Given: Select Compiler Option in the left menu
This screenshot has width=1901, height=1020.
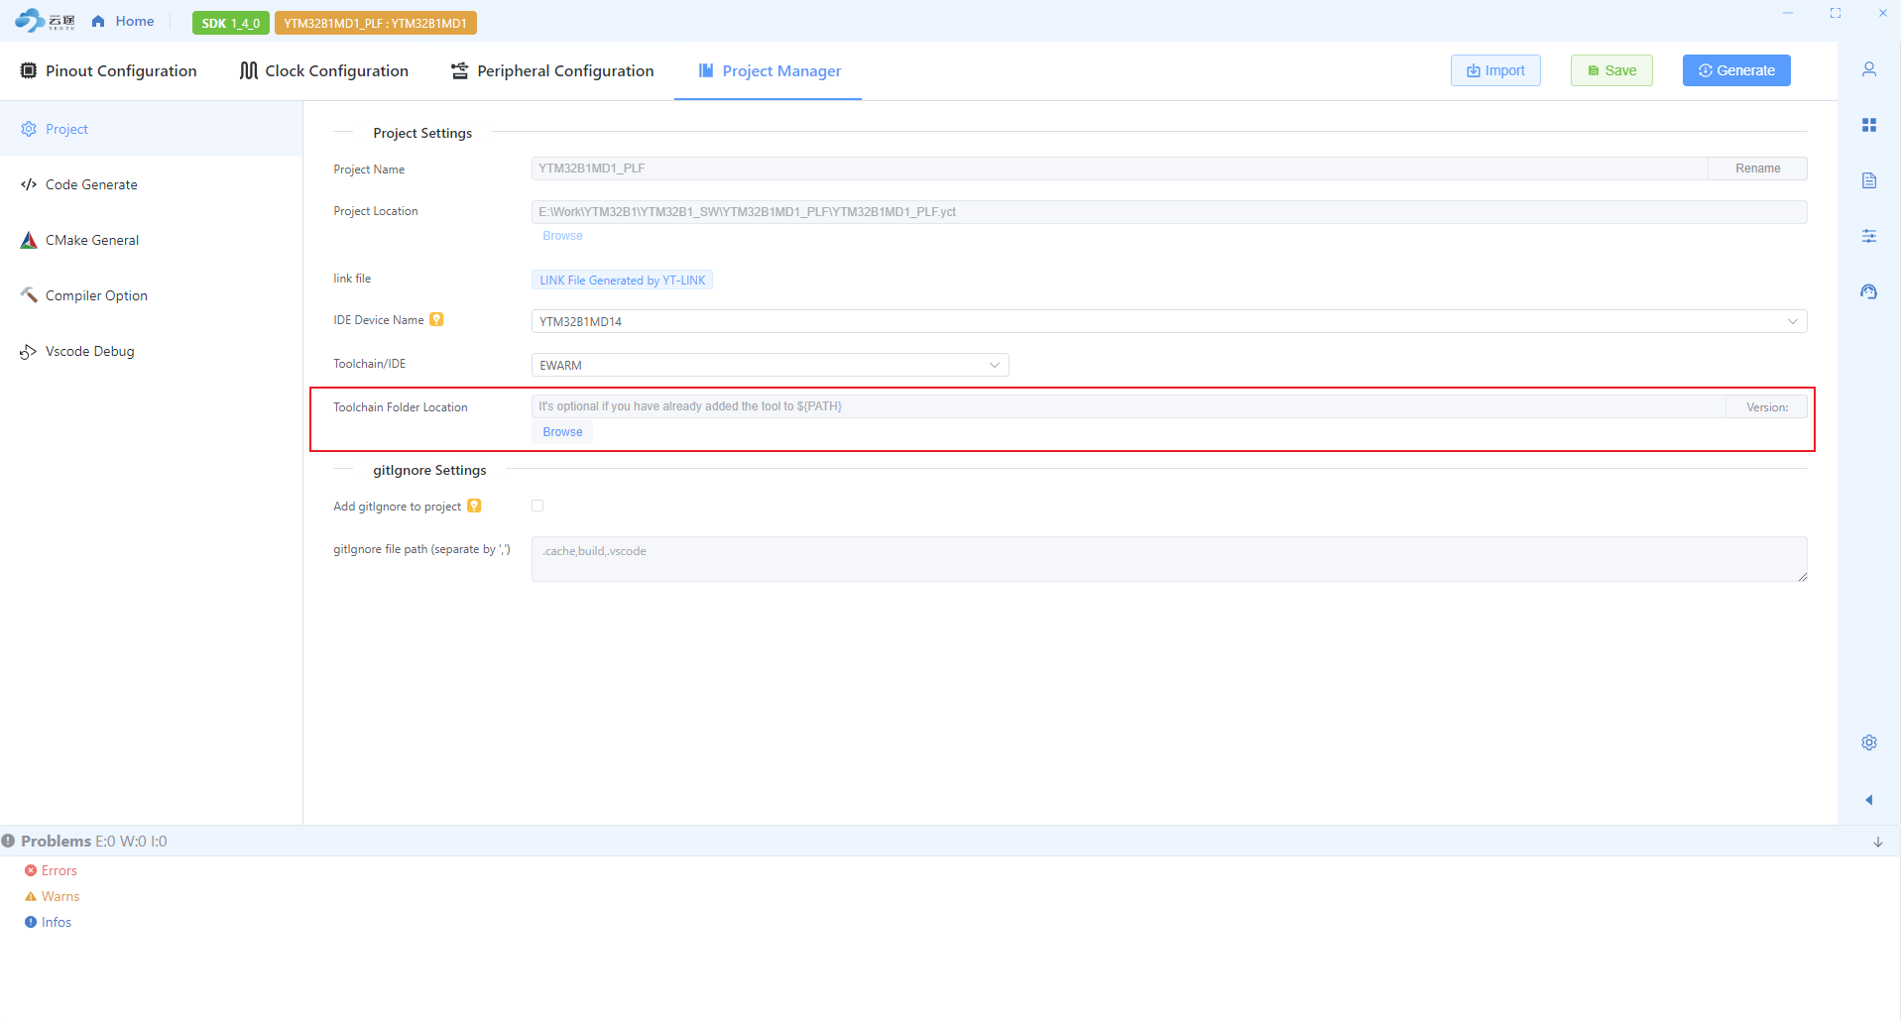Looking at the screenshot, I should click(x=96, y=295).
